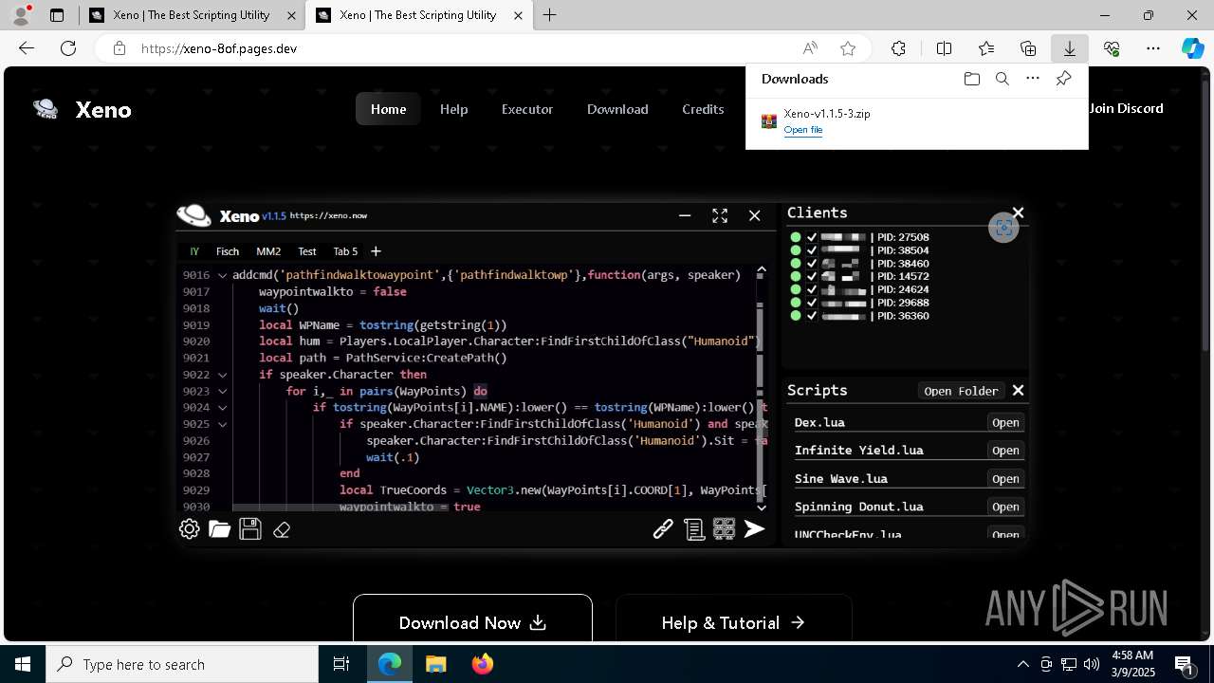Open the Download navigation item
Image resolution: width=1214 pixels, height=683 pixels.
[617, 109]
